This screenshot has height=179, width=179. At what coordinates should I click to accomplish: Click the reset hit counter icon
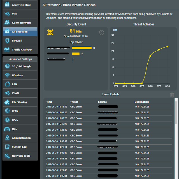pos(101,33)
